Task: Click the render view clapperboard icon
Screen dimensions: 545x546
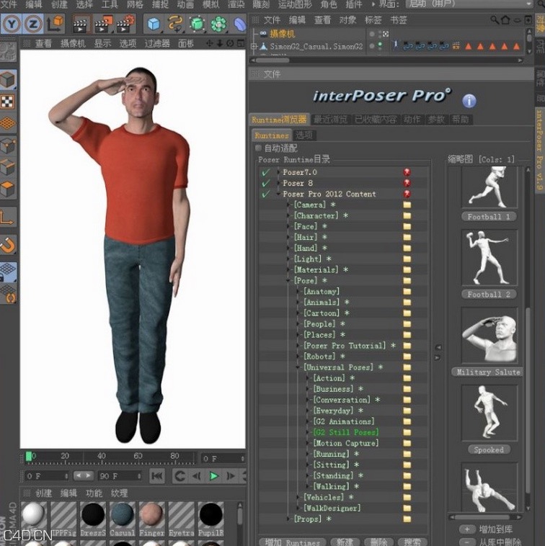Action: point(81,24)
